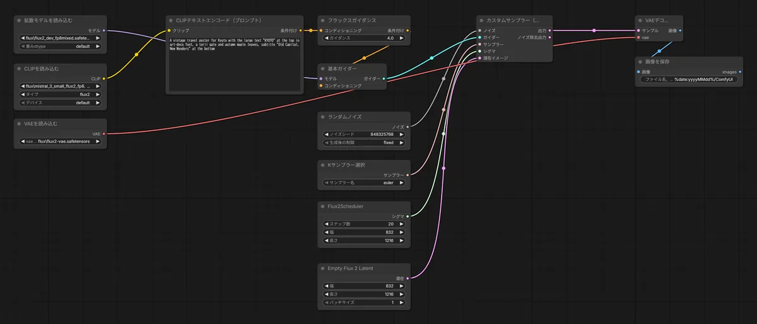The height and width of the screenshot is (324, 757).
Task: Open the 重みdtype default dropdown
Action: [x=61, y=47]
